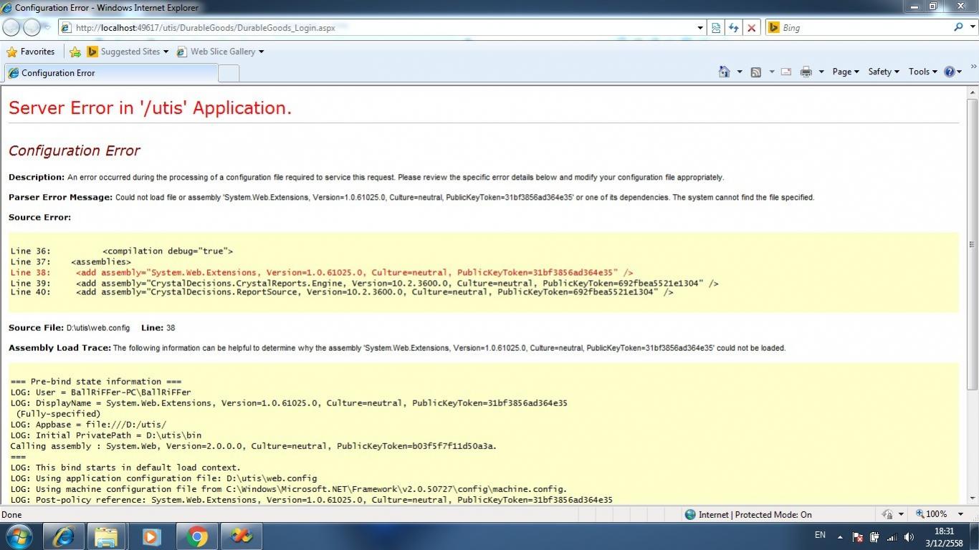Launch Windows Media Player from taskbar

pyautogui.click(x=151, y=536)
